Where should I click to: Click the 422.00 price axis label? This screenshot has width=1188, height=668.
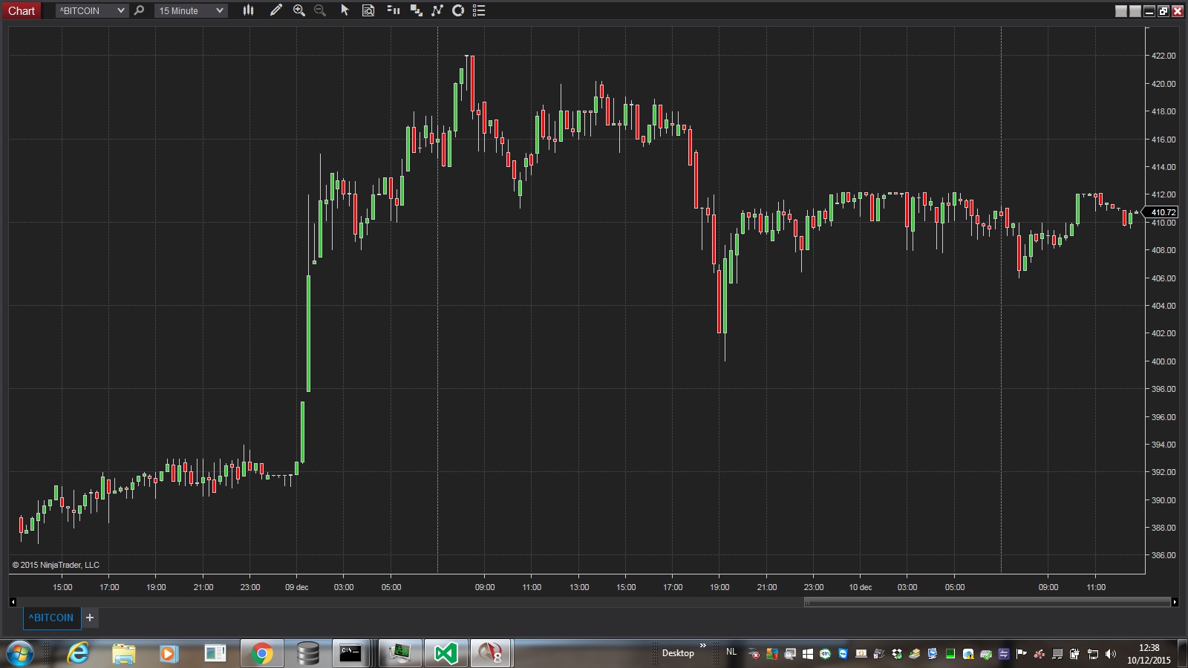pos(1163,56)
